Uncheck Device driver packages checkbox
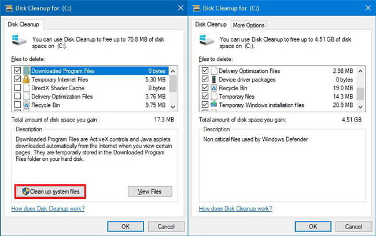 [205, 79]
